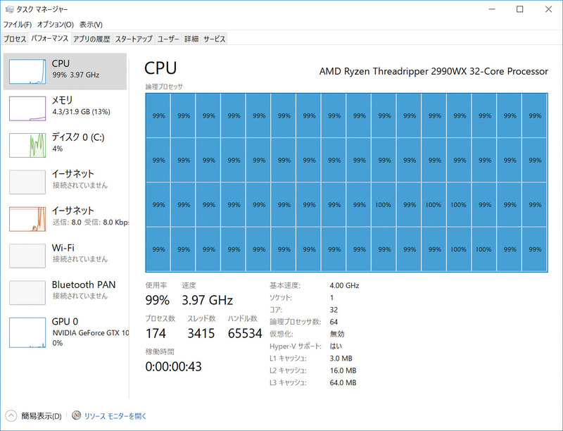This screenshot has height=431, width=563.
Task: Select the Bluetooth PAN panel
Action: pyautogui.click(x=63, y=291)
